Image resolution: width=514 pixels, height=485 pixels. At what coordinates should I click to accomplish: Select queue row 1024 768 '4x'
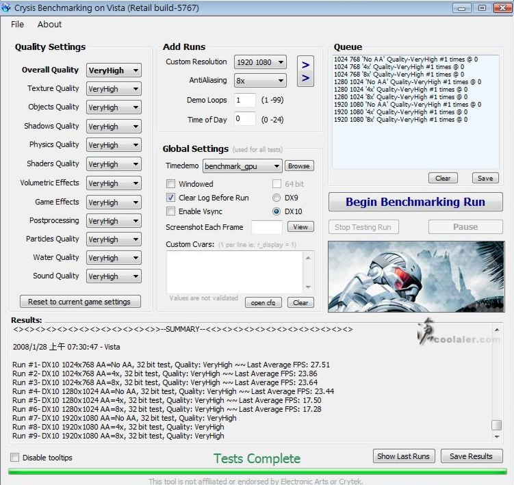pos(399,67)
